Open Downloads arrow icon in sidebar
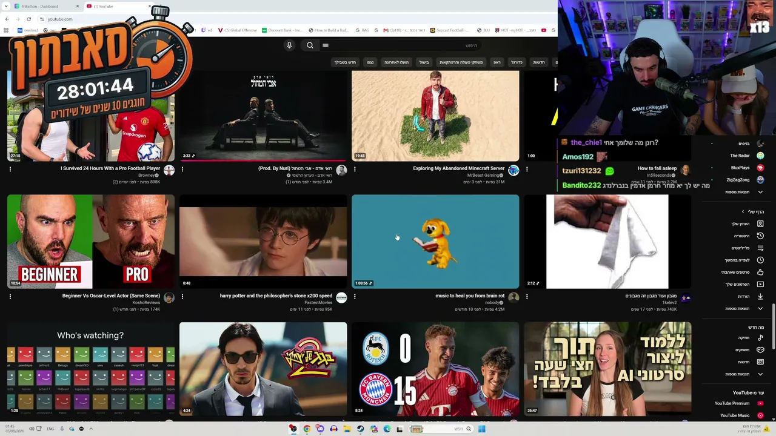This screenshot has height=436, width=776. click(x=760, y=296)
